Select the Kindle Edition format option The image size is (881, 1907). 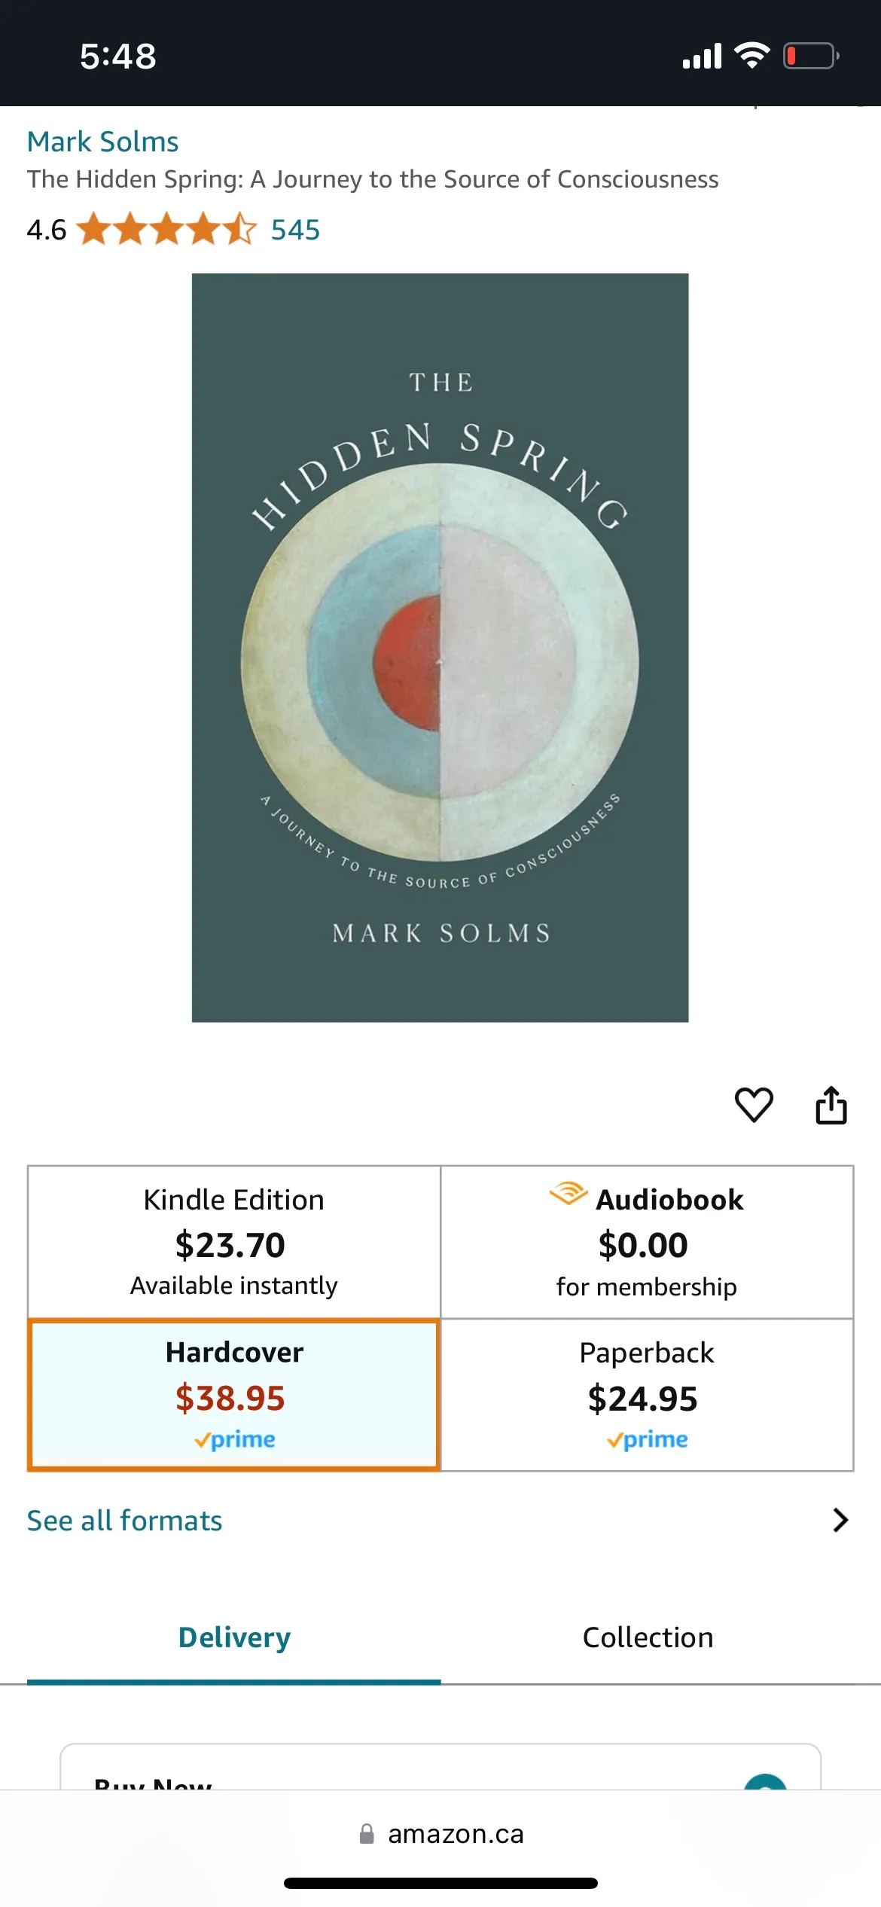[x=234, y=1242]
